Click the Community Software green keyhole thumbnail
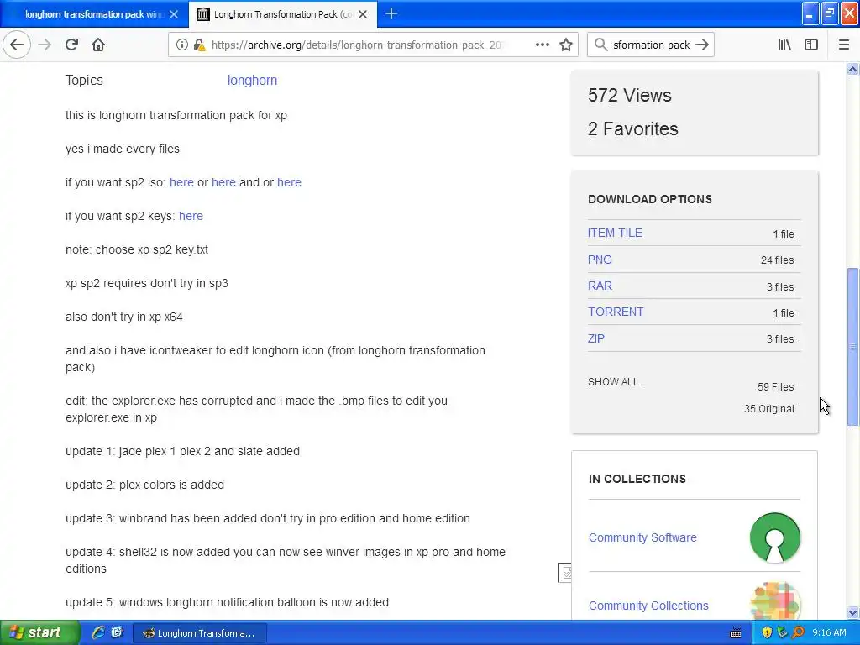This screenshot has width=860, height=645. tap(775, 537)
